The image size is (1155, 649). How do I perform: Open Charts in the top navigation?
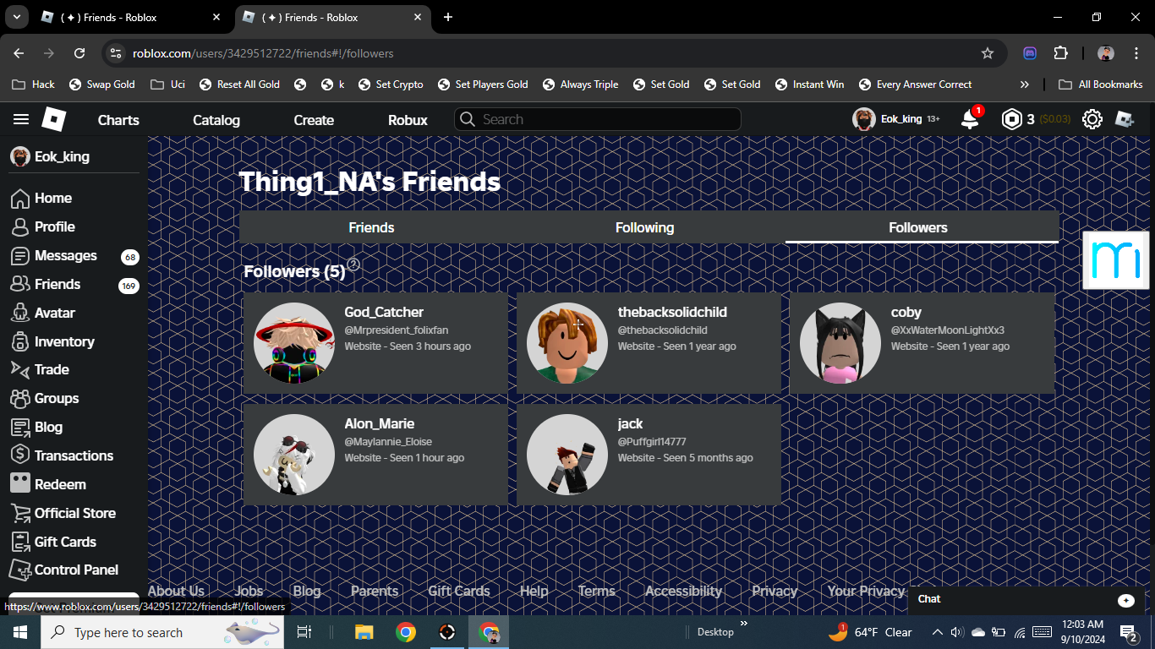coord(118,120)
